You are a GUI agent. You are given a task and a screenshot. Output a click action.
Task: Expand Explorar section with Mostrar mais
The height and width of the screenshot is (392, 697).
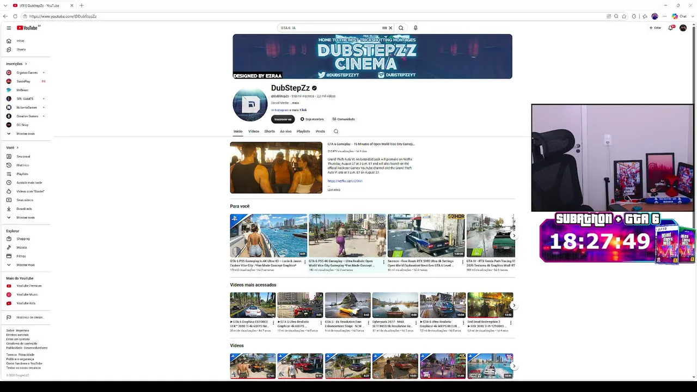(26, 265)
